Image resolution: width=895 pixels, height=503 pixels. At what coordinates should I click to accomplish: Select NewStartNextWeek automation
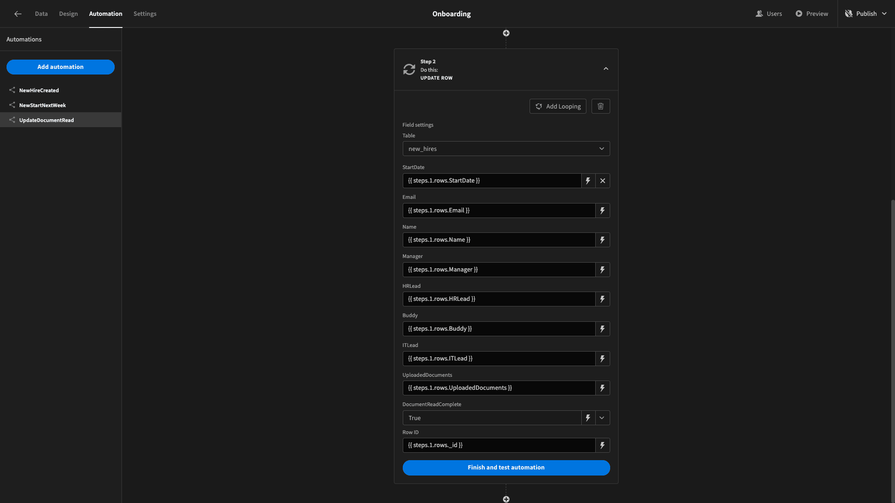pyautogui.click(x=61, y=105)
